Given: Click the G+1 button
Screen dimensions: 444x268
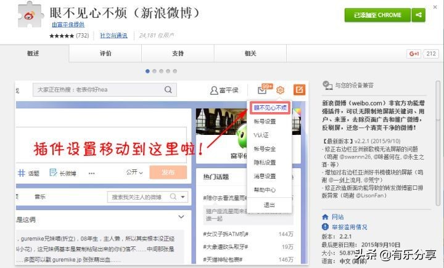Looking at the screenshot, I should pyautogui.click(x=414, y=54).
